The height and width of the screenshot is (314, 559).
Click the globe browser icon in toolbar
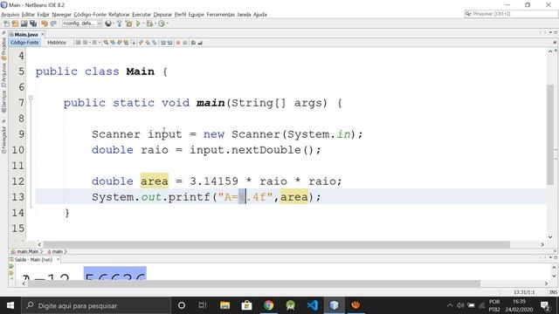click(108, 24)
